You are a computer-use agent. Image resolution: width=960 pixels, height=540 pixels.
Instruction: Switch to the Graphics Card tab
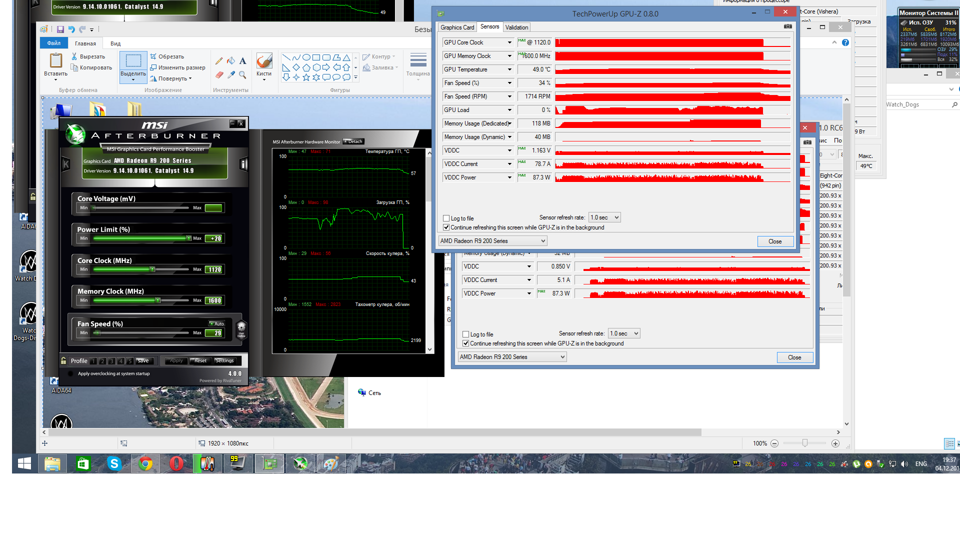[457, 27]
